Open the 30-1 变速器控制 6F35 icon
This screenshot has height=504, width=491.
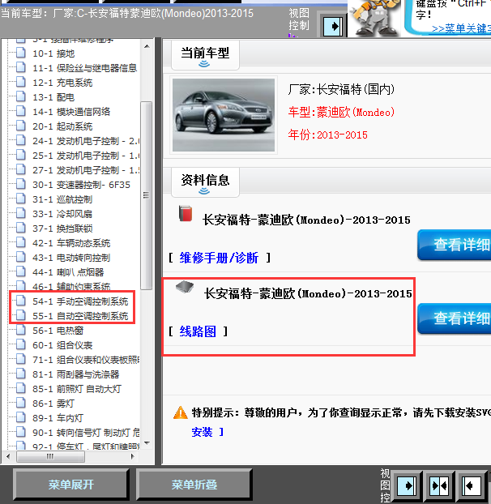pyautogui.click(x=21, y=184)
